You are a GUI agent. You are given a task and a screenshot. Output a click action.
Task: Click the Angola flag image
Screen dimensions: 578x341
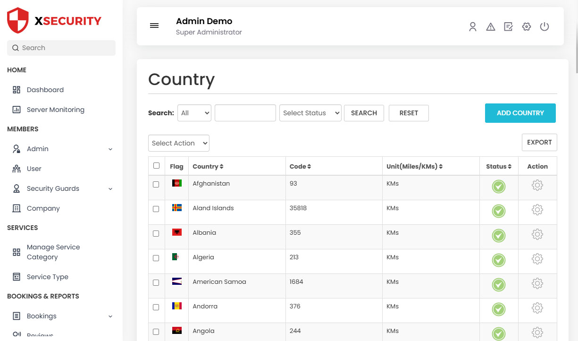(x=177, y=331)
